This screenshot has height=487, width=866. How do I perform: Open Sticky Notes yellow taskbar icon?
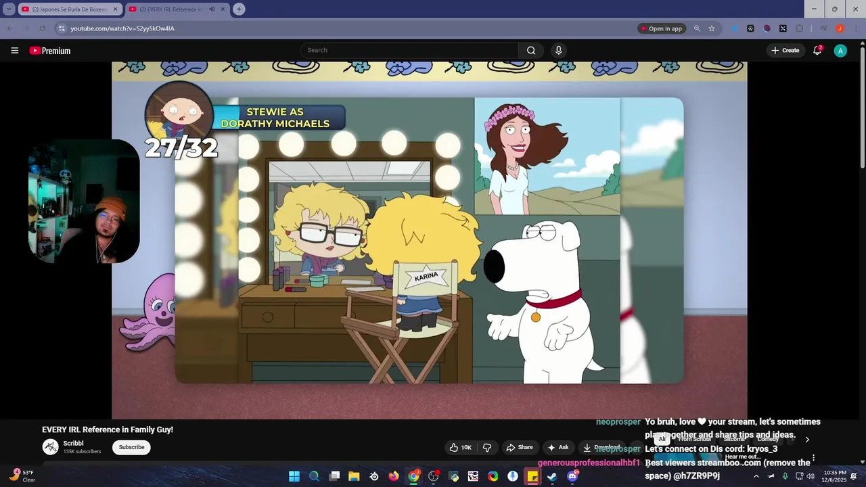[x=532, y=476]
